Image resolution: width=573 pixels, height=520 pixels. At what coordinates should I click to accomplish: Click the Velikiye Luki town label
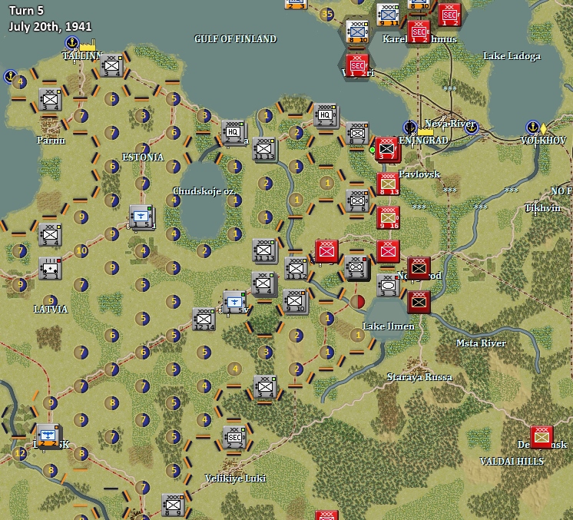pyautogui.click(x=235, y=478)
